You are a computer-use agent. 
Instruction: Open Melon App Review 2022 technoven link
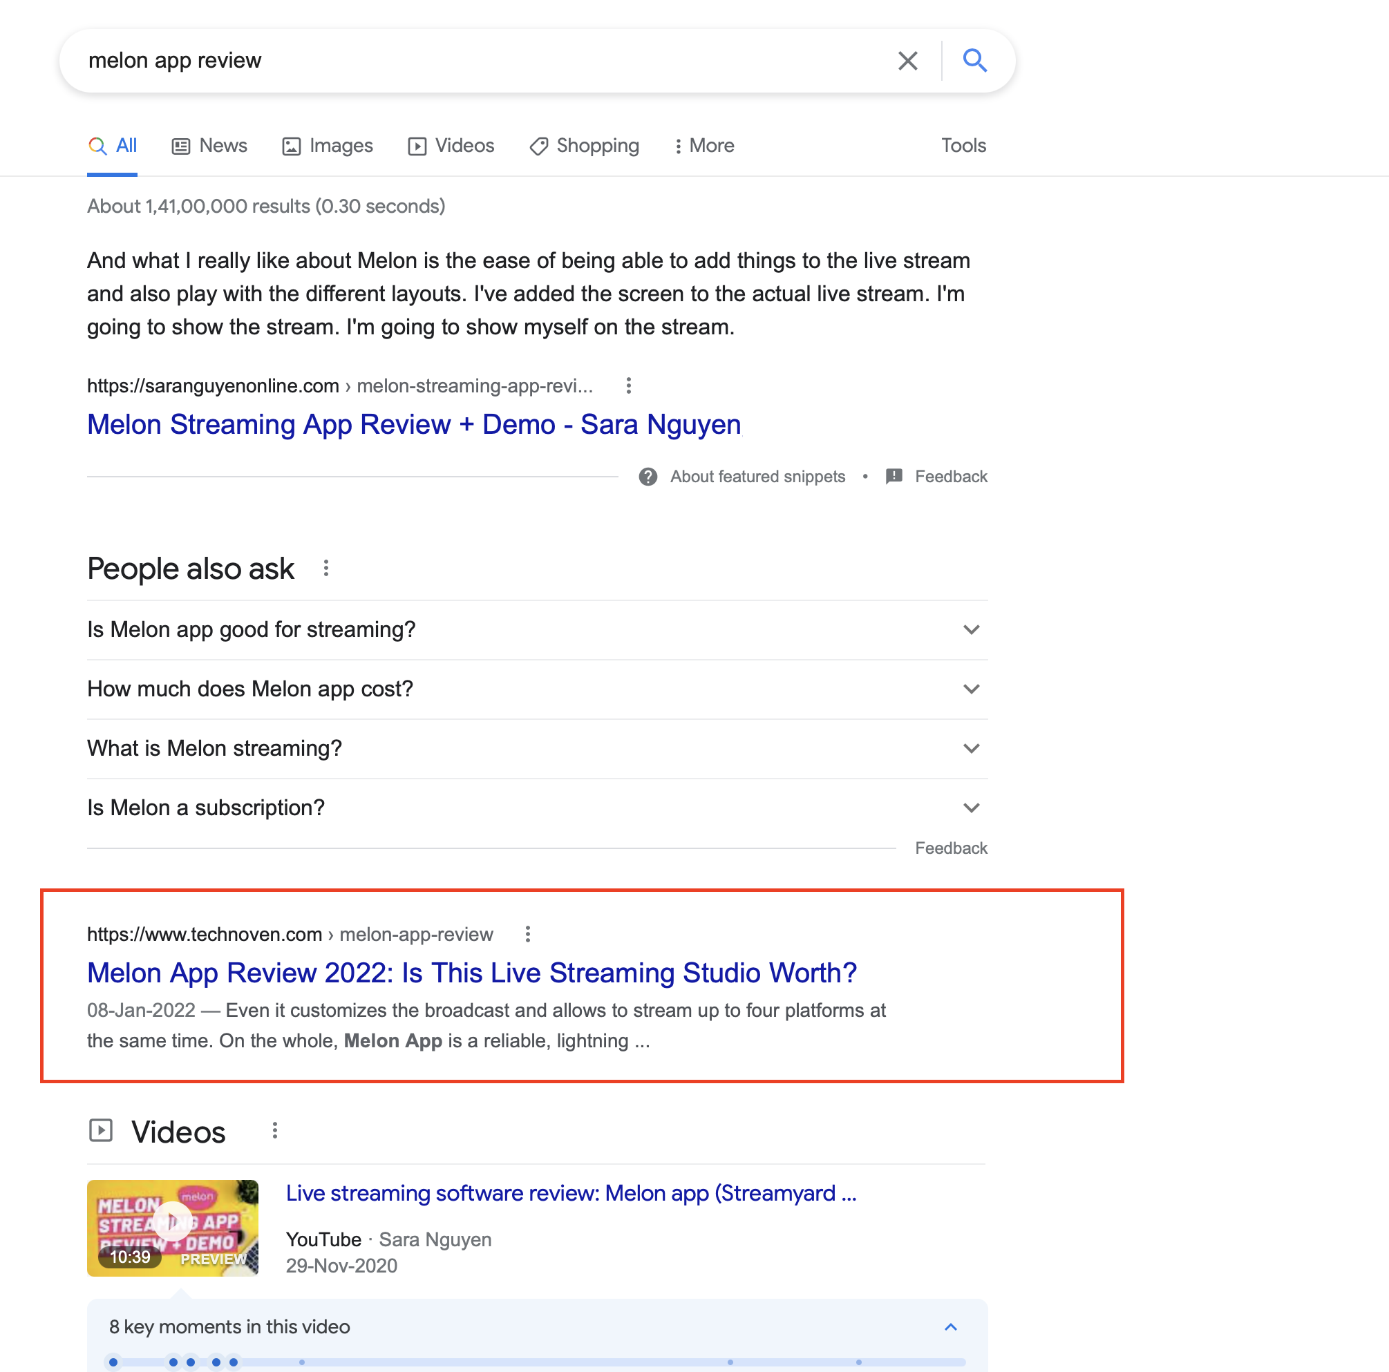pyautogui.click(x=471, y=973)
